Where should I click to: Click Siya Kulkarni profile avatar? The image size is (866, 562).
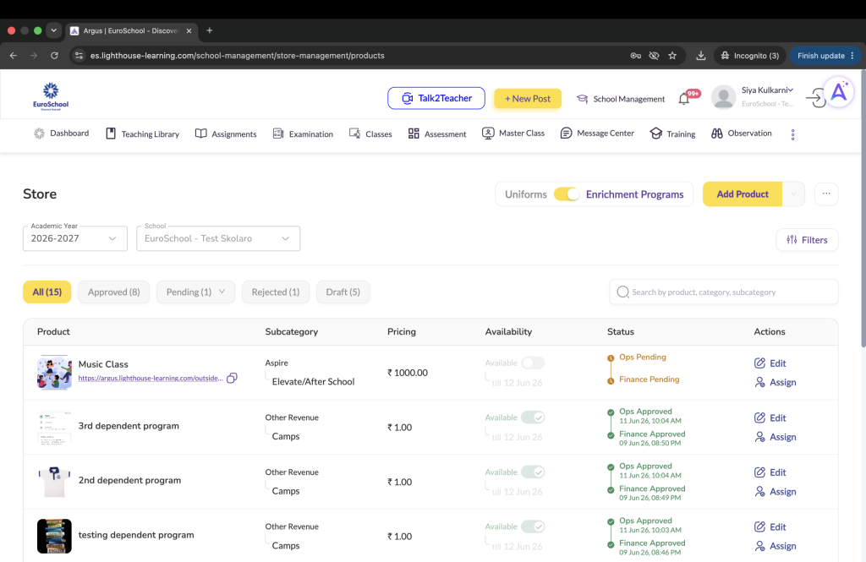pyautogui.click(x=724, y=97)
